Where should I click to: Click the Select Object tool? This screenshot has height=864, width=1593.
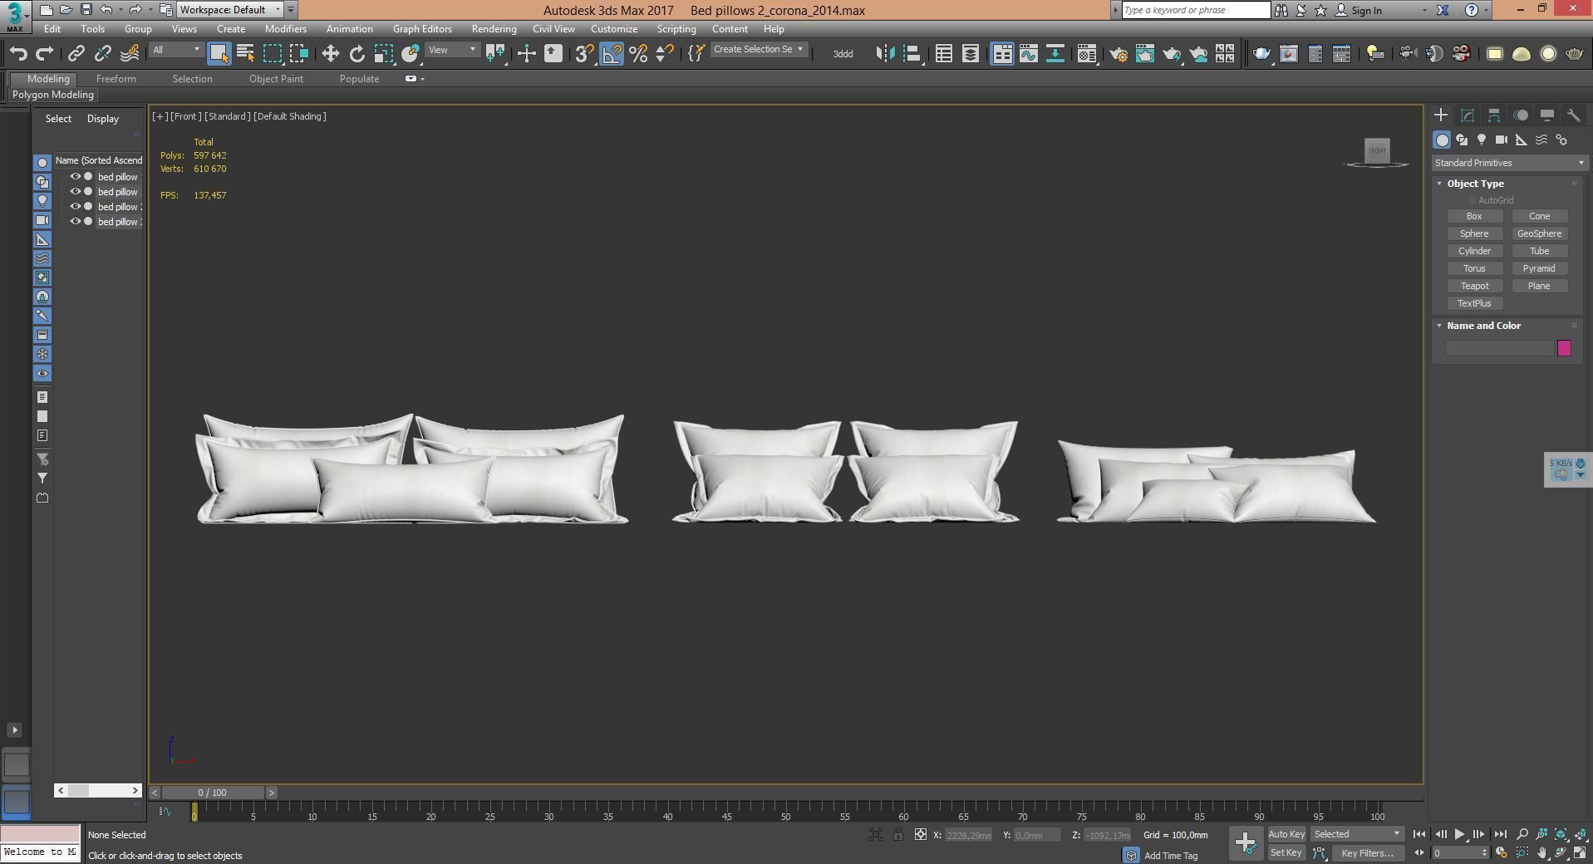click(x=219, y=54)
